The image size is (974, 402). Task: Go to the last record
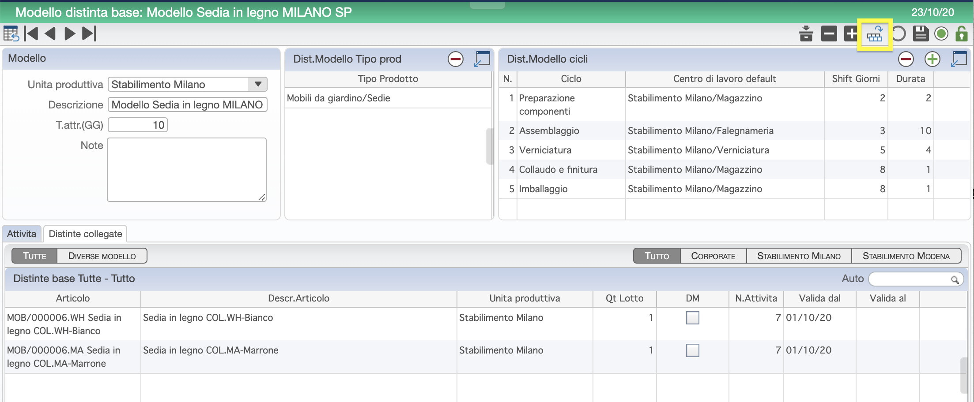(x=89, y=33)
